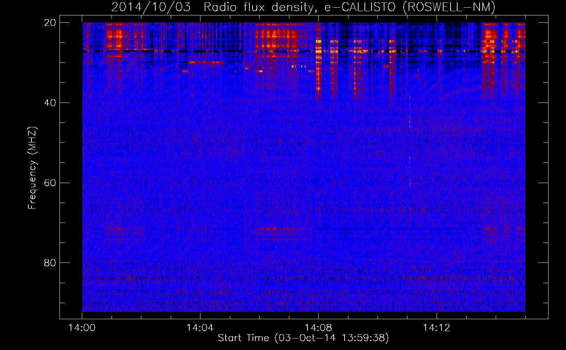Click the 'Start Time (03-Oct-14 13:59:38)' label

pos(303,338)
